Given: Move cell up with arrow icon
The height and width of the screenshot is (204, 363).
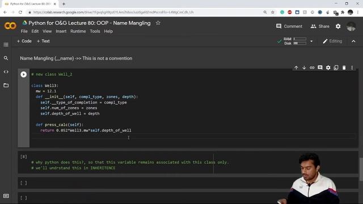Looking at the screenshot, I should 296,67.
